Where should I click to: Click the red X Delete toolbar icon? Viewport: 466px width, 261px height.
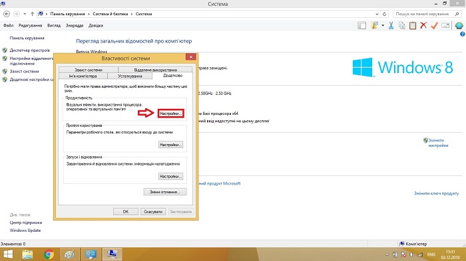[x=423, y=25]
